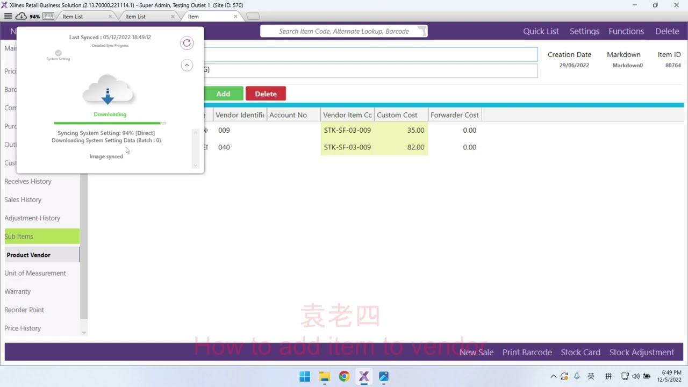The height and width of the screenshot is (387, 688).
Task: Open Reorder Point in the sidebar
Action: tap(42, 310)
